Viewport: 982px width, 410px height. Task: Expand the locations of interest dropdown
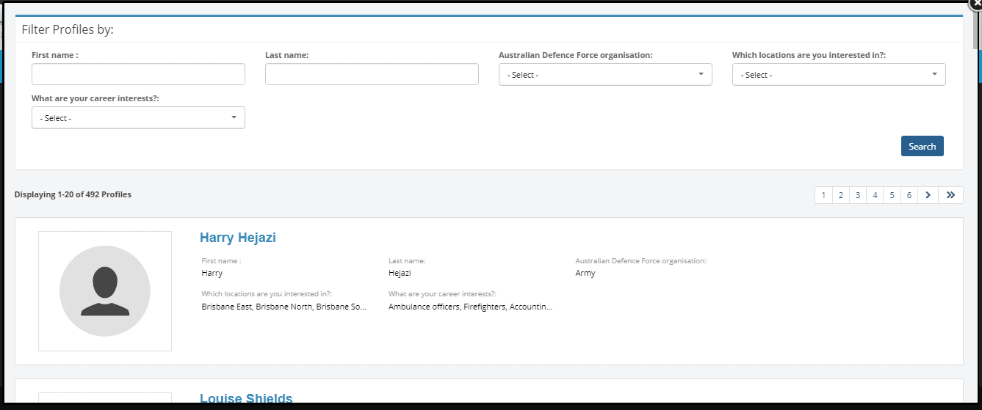(x=839, y=75)
